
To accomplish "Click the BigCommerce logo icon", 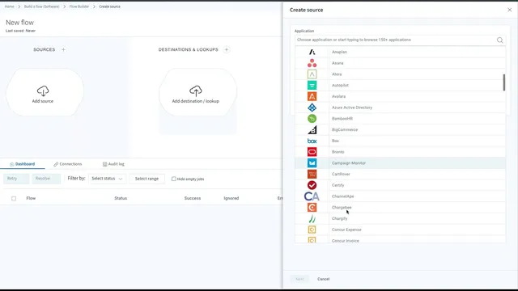I will (x=312, y=129).
